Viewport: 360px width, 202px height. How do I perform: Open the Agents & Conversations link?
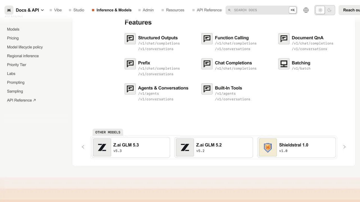point(163,88)
